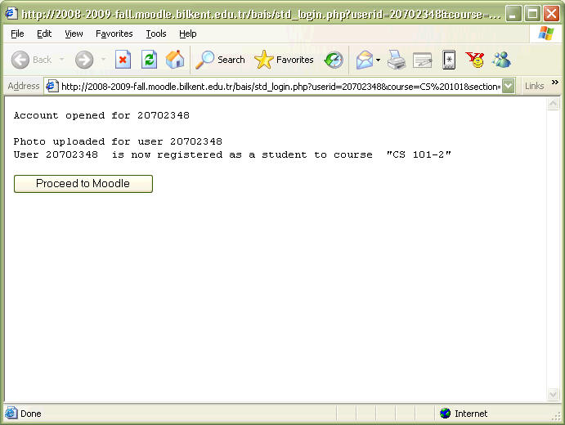Click the page icon in address bar
The width and height of the screenshot is (565, 425).
[52, 87]
